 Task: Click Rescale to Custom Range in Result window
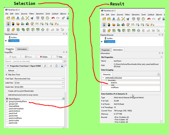click(137, 25)
